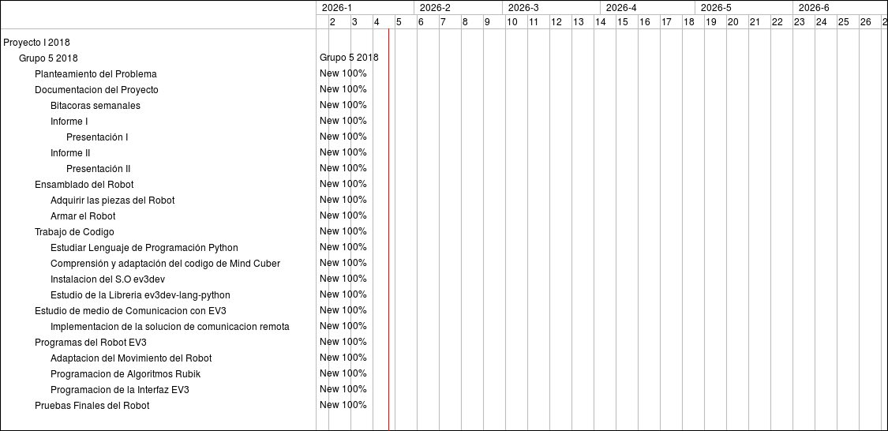Screen dimensions: 888x431
Task: Select the Instalacion del S.O ev3dev task
Action: point(107,279)
